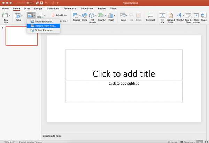This screenshot has height=143, width=209.
Task: Expand the New Slide dropdown arrow
Action: pos(9,15)
